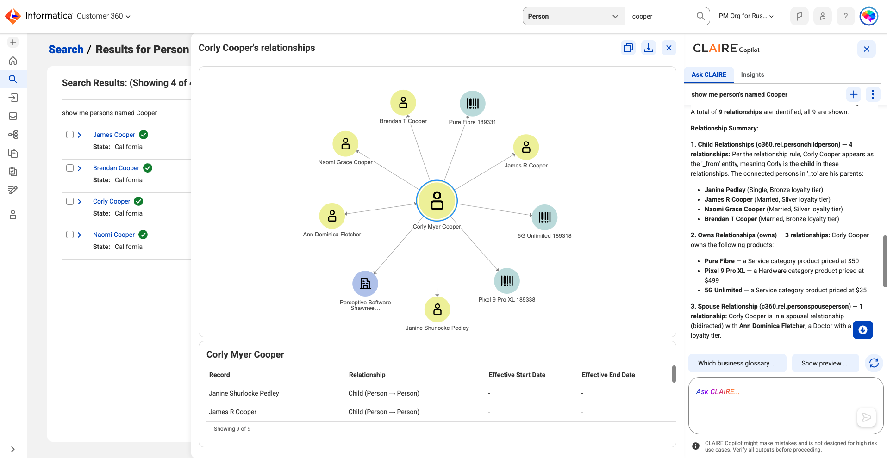Open the hierarchy icon in left sidebar

tap(13, 135)
